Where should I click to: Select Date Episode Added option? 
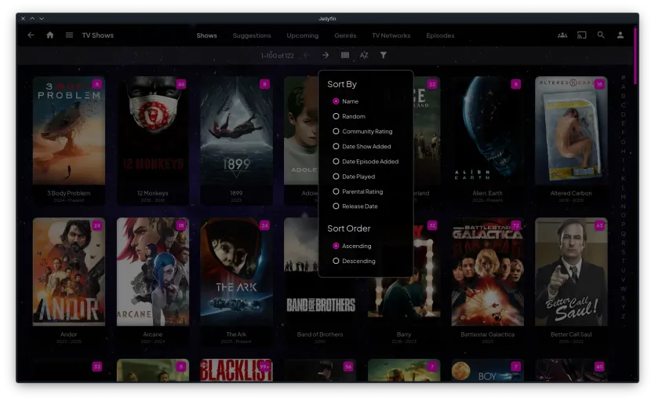(x=366, y=162)
